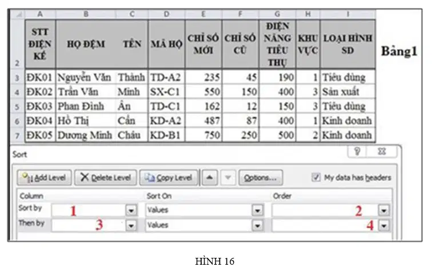This screenshot has height=271, width=435.
Task: Click the 'KHU VỰC' header cell
Action: [x=308, y=44]
